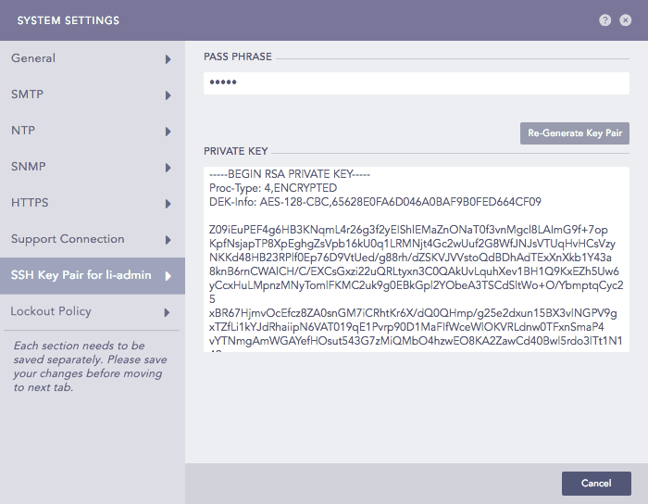Click inside the Private Key text area
The image size is (648, 504).
click(417, 259)
